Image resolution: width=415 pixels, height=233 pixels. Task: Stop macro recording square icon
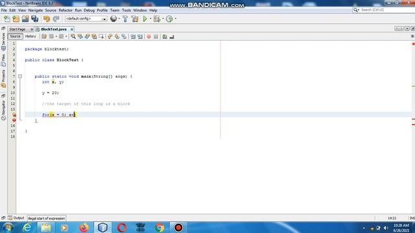(156, 36)
